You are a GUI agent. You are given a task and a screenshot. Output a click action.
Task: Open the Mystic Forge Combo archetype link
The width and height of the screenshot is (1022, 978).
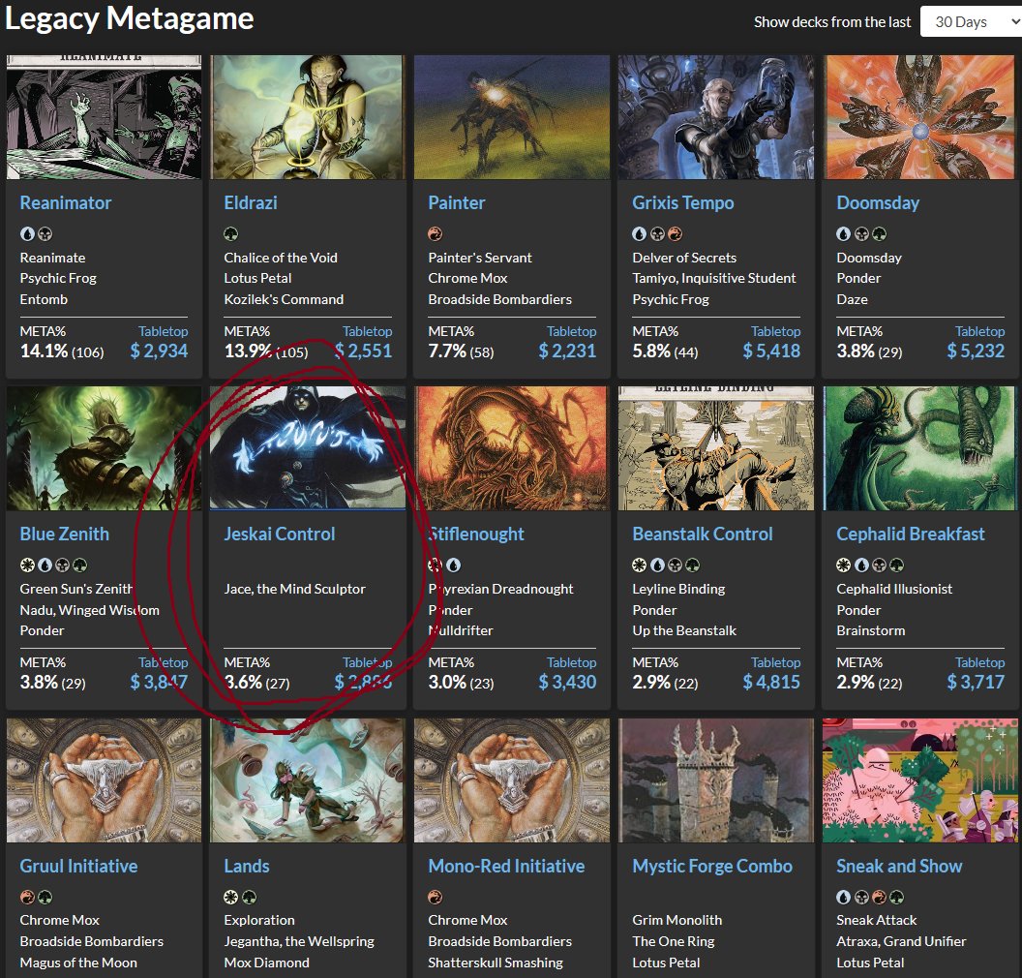coord(711,866)
